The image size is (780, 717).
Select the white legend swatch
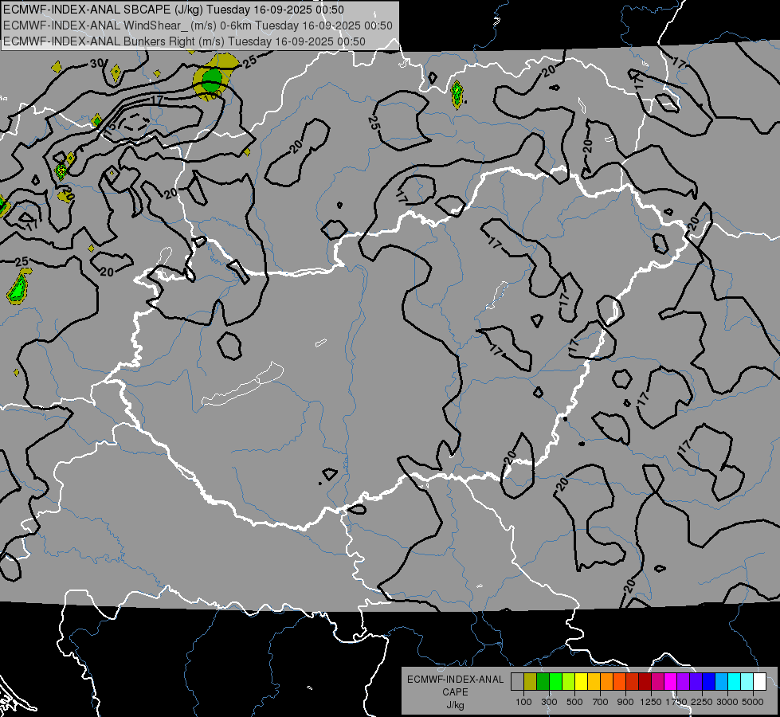759,682
